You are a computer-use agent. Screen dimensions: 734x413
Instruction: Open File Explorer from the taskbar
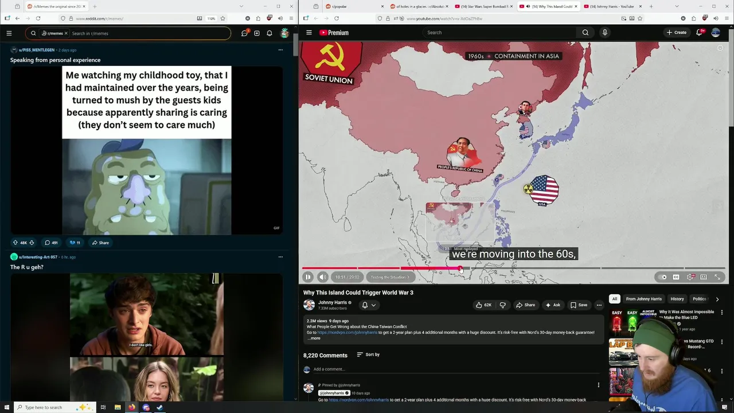[118, 407]
